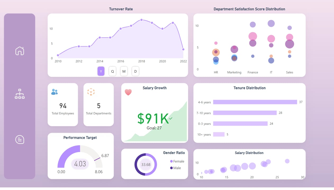This screenshot has height=190, width=334.
Task: Open the notes list sidebar icon
Action: (x=20, y=139)
